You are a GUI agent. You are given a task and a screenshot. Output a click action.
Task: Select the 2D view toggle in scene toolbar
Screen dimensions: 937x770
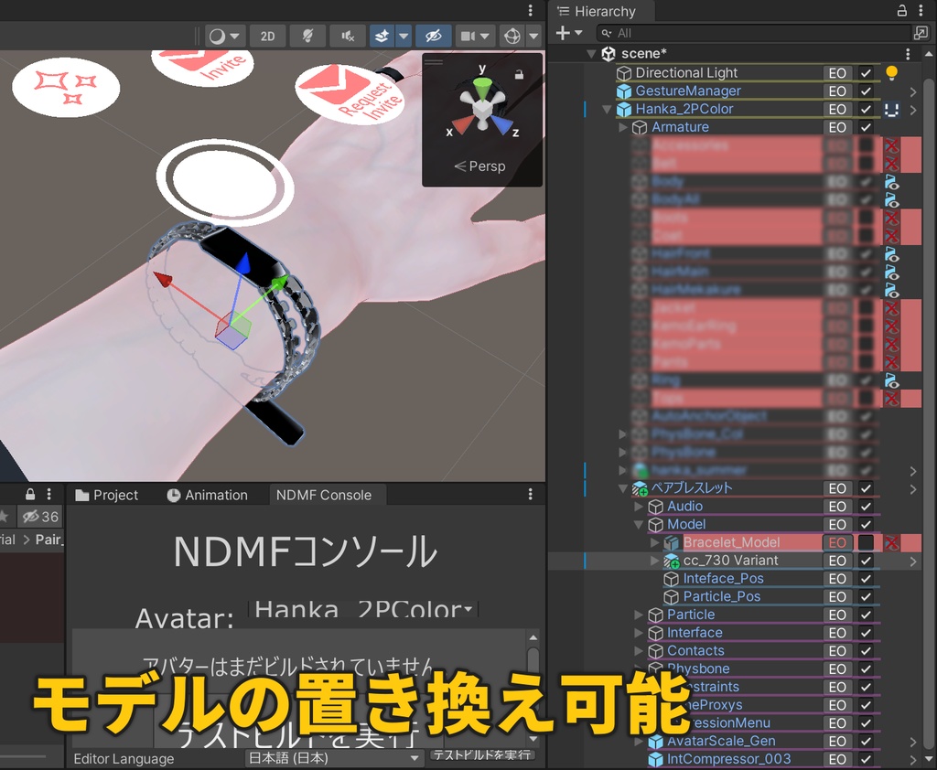coord(268,36)
